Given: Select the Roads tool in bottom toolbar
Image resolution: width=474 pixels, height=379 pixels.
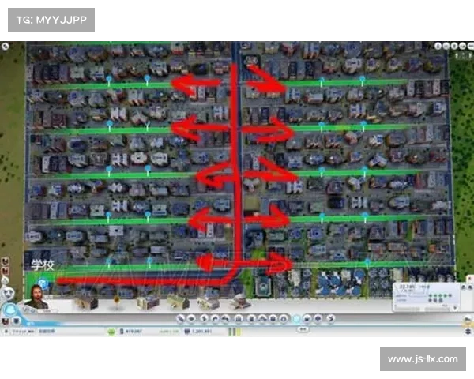Looking at the screenshot, I should point(180,319).
